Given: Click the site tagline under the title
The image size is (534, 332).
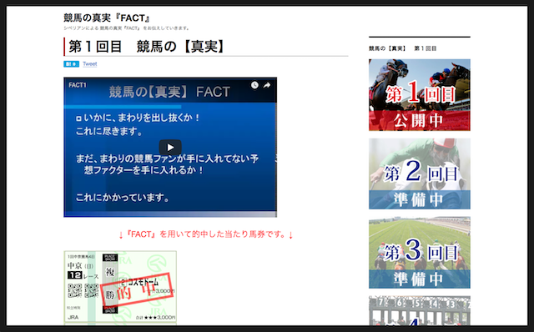Looking at the screenshot, I should 127,28.
